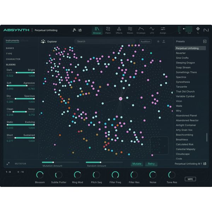212x212 pixels.
Task: Click the percentage diamond icon in header
Action: (x=198, y=29)
